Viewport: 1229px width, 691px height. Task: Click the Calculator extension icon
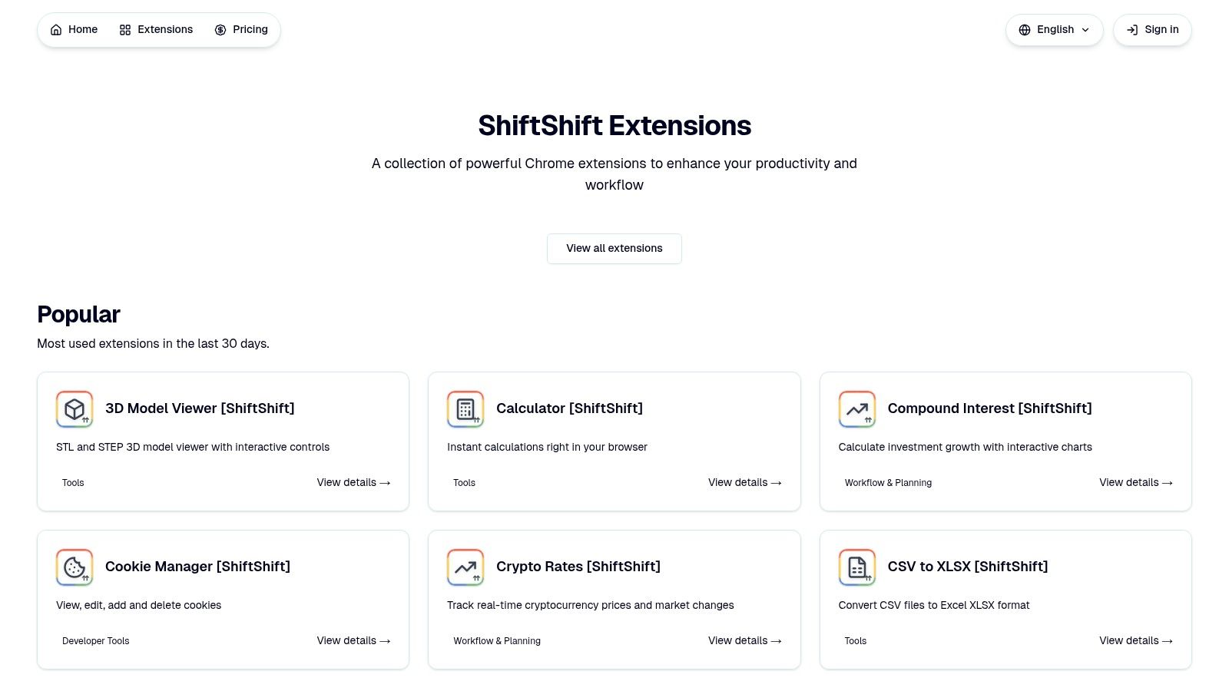click(x=465, y=409)
